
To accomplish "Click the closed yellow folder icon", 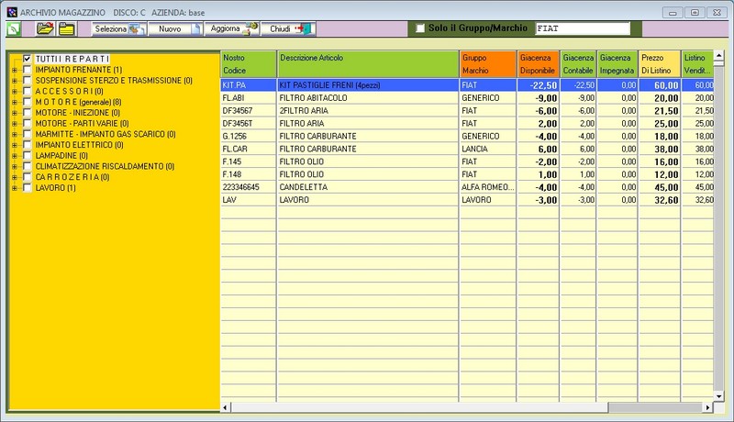I will tap(66, 29).
